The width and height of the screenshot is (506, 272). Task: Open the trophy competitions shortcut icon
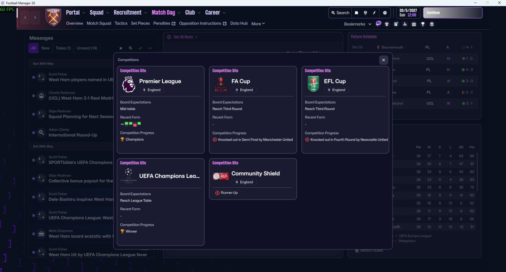pyautogui.click(x=423, y=24)
